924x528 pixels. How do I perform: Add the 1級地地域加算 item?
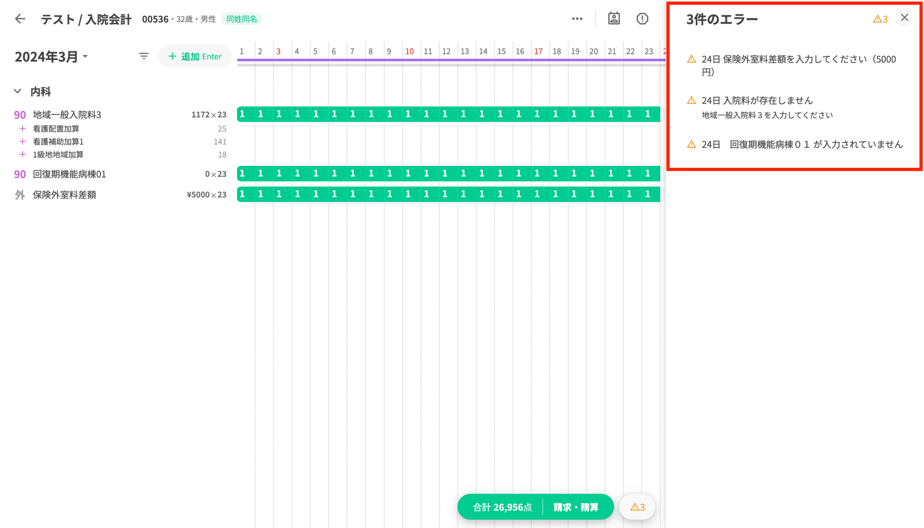pos(22,154)
